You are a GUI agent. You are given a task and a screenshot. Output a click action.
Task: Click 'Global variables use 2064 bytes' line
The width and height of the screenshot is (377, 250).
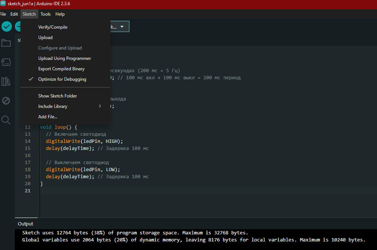[194, 240]
